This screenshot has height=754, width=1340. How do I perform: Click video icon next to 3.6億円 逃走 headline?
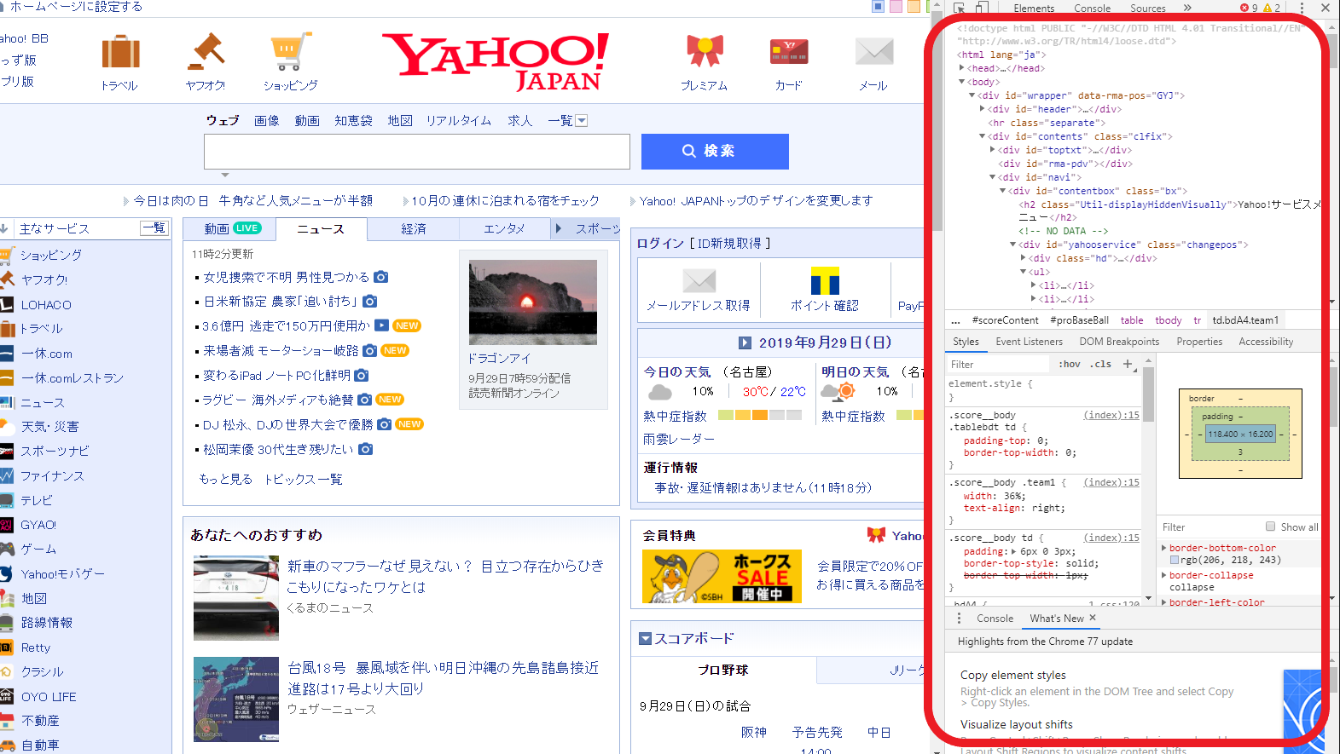[381, 325]
